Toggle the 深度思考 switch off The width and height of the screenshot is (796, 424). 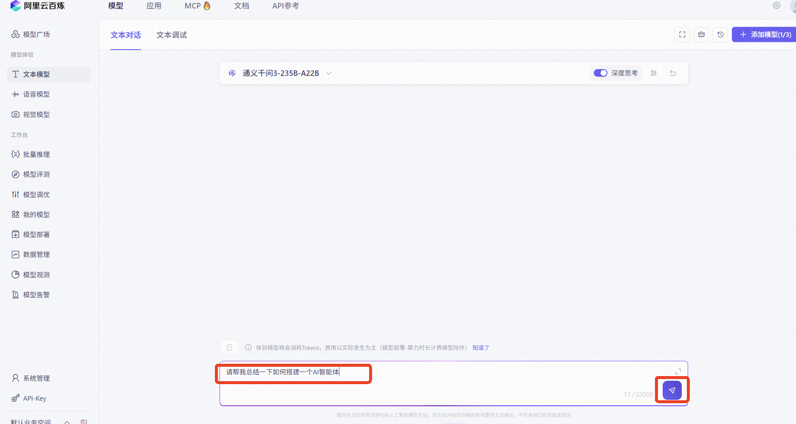click(x=600, y=73)
